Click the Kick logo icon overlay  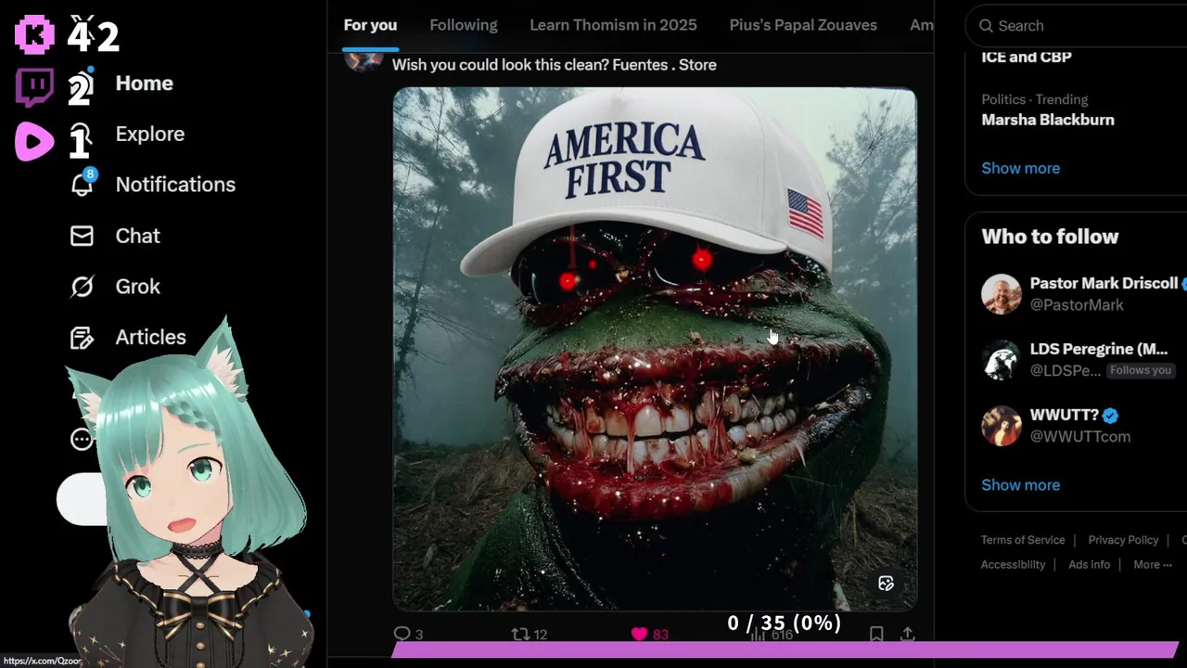click(x=34, y=34)
